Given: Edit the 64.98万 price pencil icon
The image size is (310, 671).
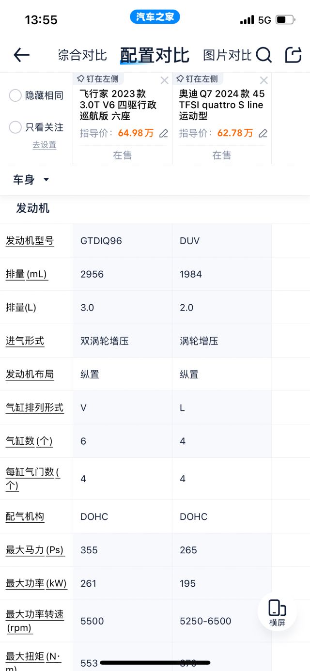Looking at the screenshot, I should coord(164,133).
